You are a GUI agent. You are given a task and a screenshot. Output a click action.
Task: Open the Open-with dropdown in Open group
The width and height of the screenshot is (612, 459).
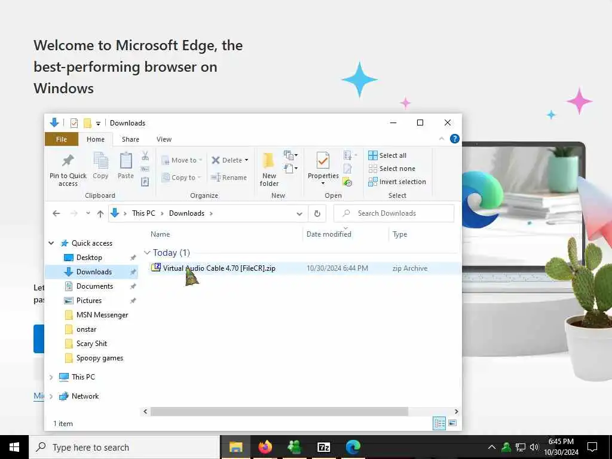(356, 155)
